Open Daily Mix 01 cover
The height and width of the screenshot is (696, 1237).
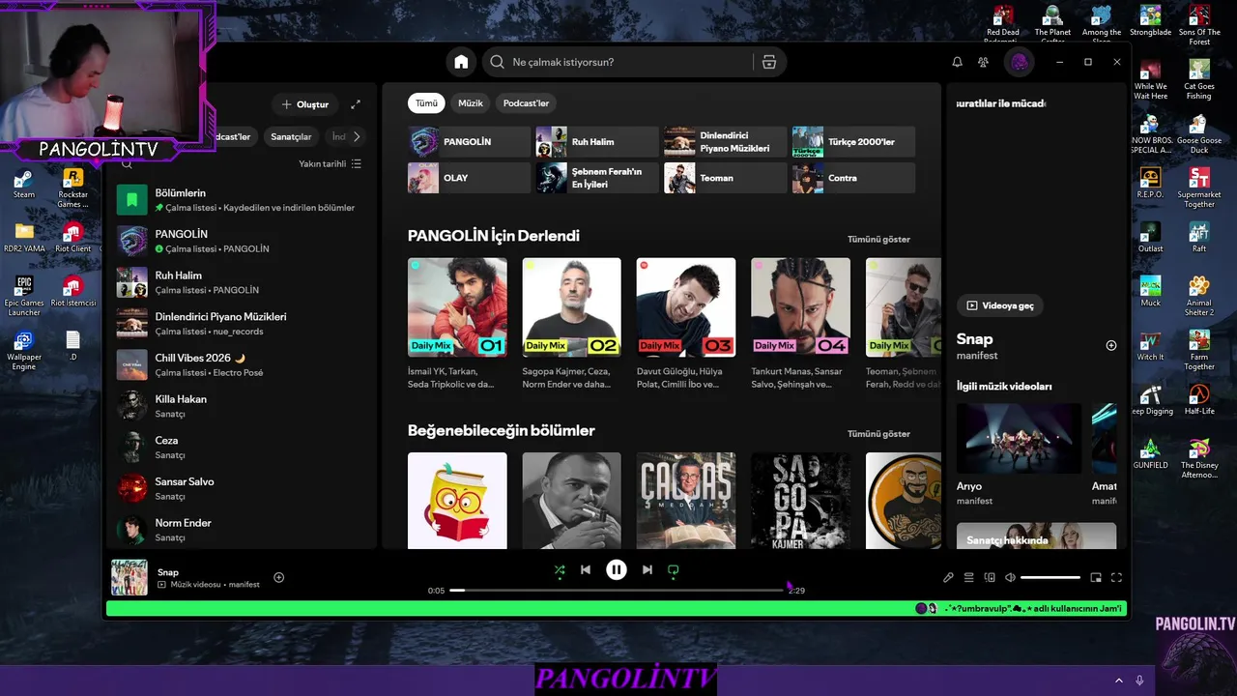(x=457, y=307)
